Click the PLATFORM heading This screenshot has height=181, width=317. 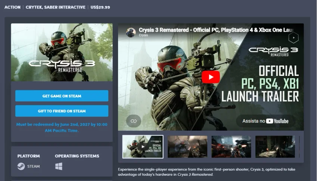tap(28, 156)
